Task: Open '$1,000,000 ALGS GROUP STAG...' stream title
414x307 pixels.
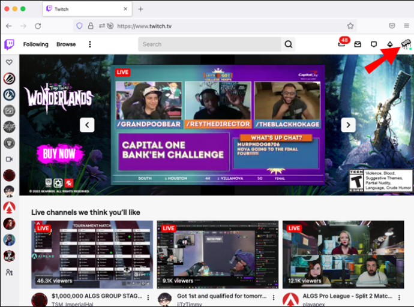Action: (x=97, y=296)
